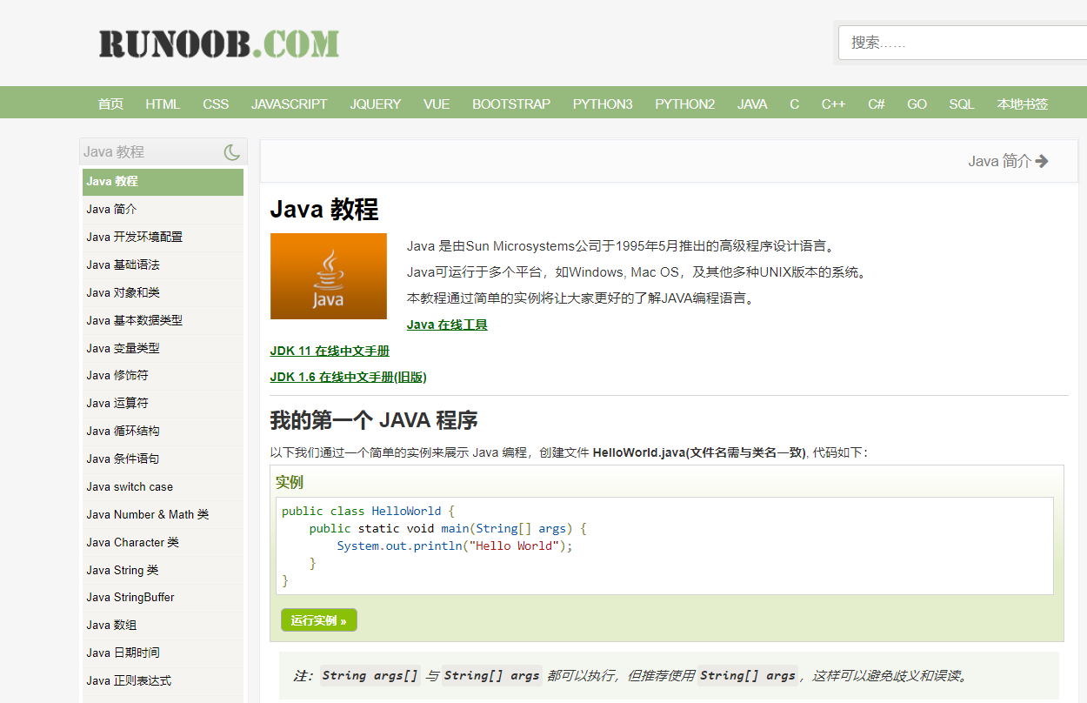This screenshot has width=1087, height=703.
Task: Open Java 正则表达式 in the sidebar
Action: [163, 681]
